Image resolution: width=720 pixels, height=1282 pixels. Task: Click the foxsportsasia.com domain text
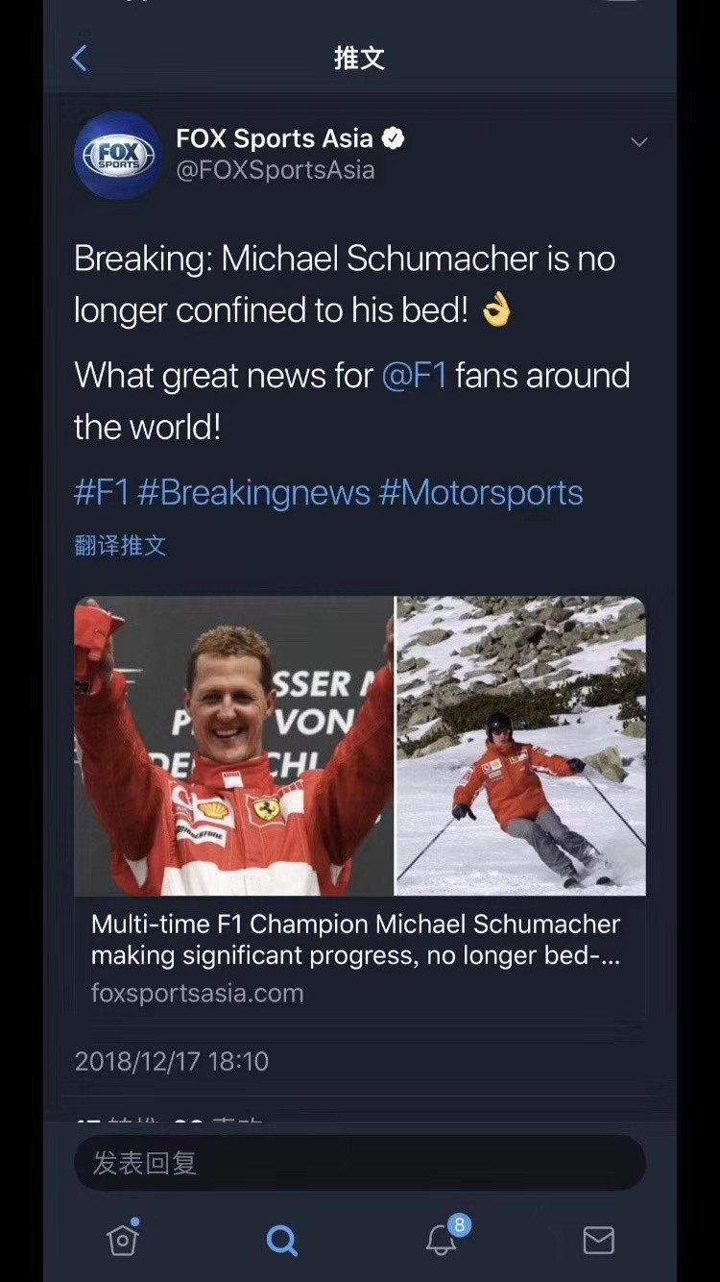[197, 993]
